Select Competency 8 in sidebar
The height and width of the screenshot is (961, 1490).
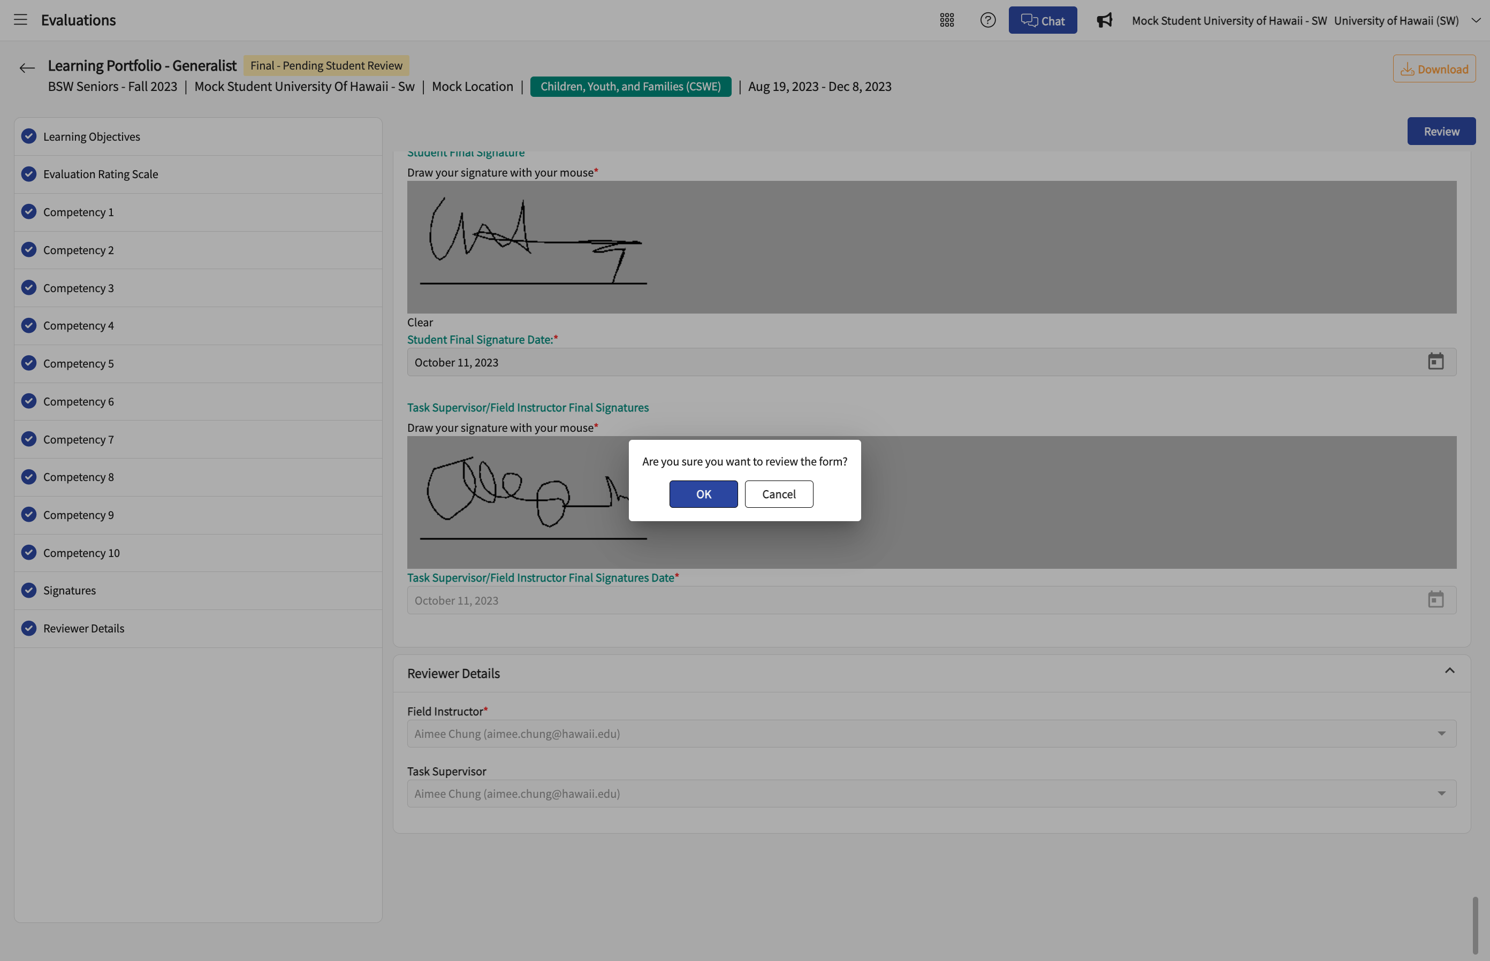pyautogui.click(x=198, y=477)
